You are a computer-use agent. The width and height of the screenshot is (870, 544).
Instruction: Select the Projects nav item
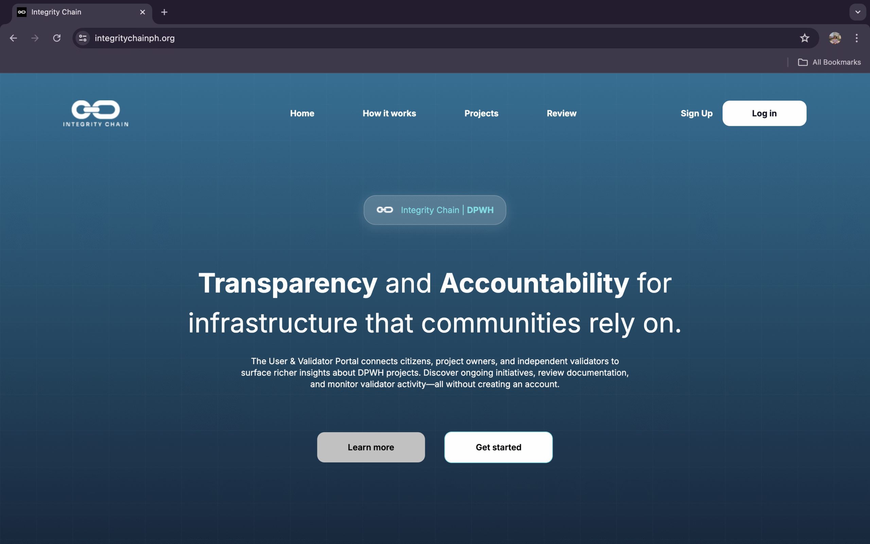[x=481, y=113]
